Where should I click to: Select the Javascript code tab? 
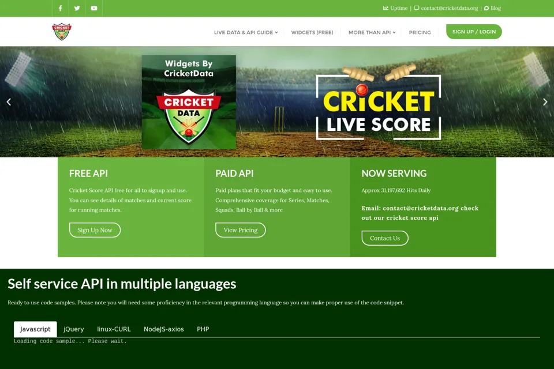(x=35, y=329)
